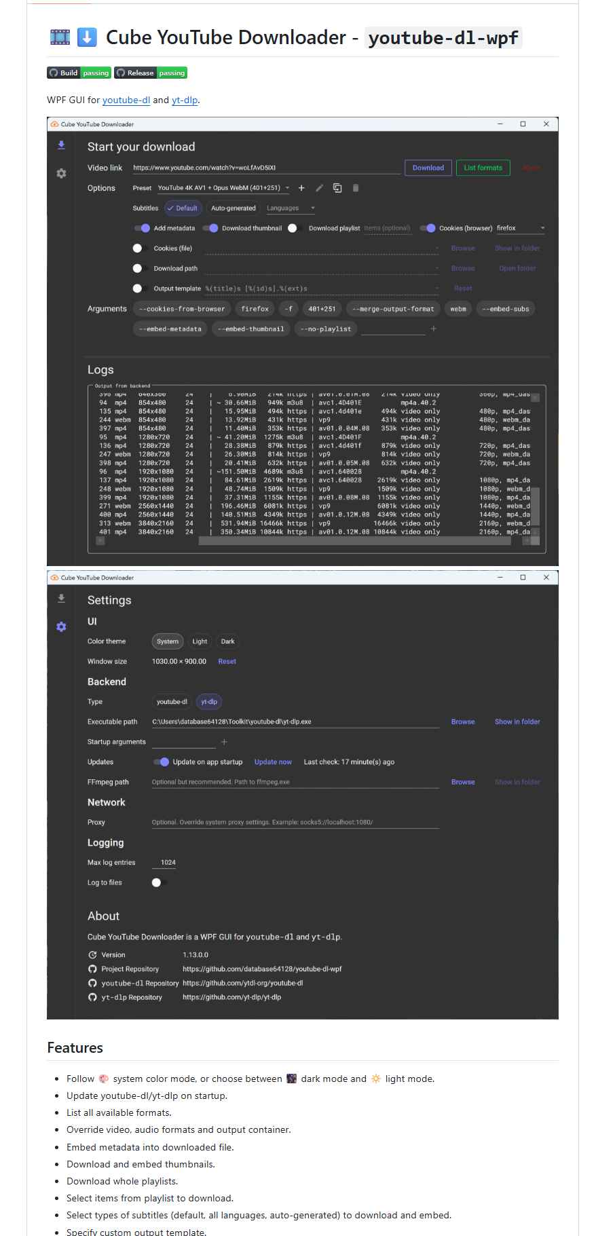Duplicate the current preset icon
Viewport: 596px width, 1236px height.
coord(337,188)
